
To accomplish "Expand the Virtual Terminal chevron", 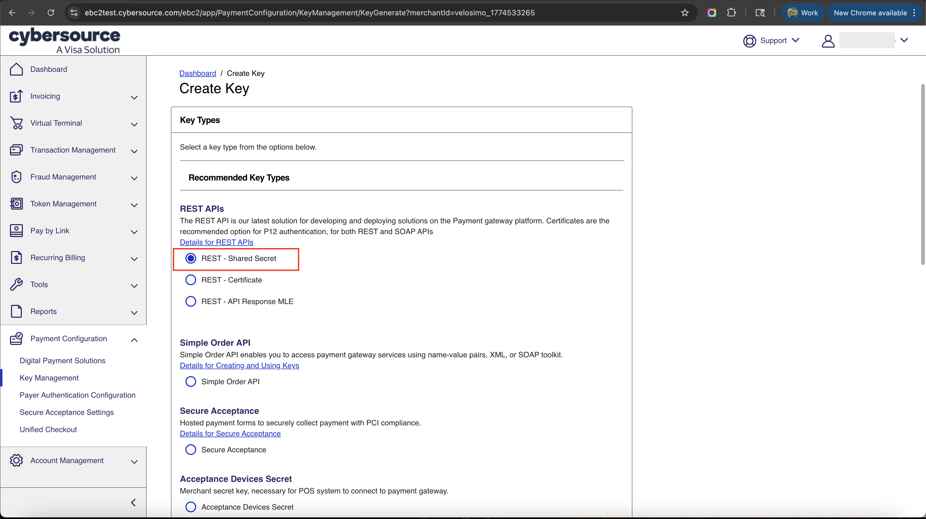I will [134, 124].
